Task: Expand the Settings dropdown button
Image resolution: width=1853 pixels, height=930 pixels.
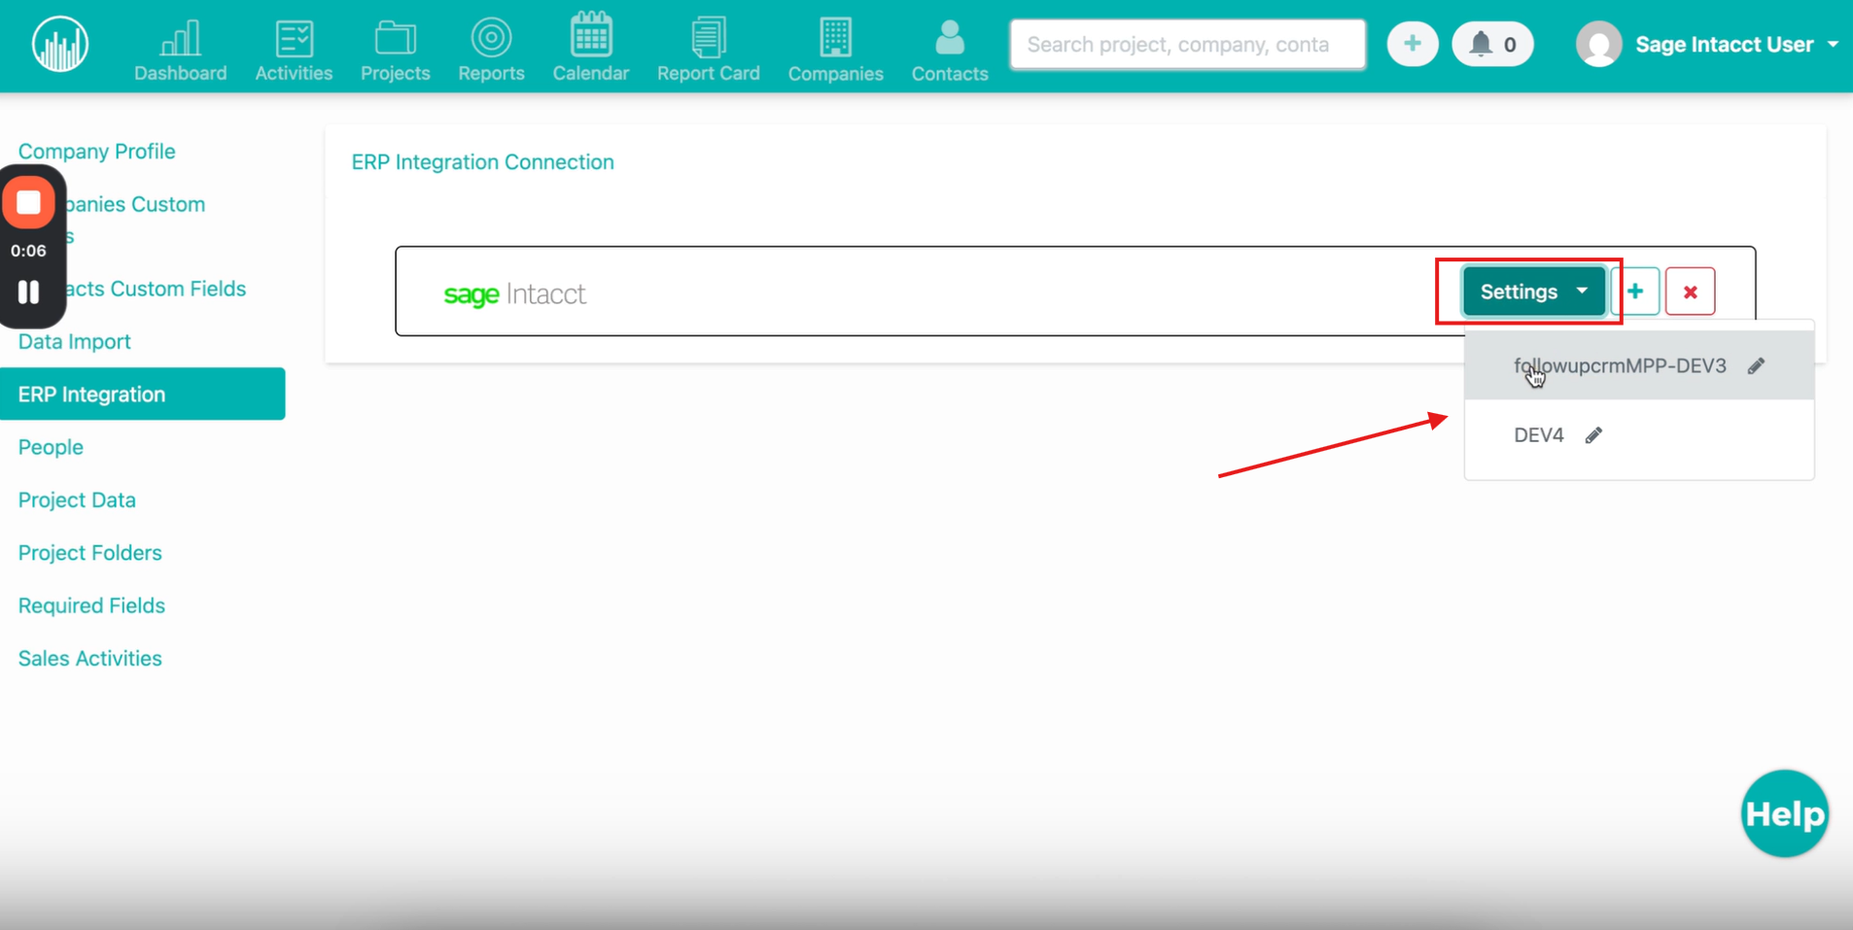Action: click(1533, 292)
